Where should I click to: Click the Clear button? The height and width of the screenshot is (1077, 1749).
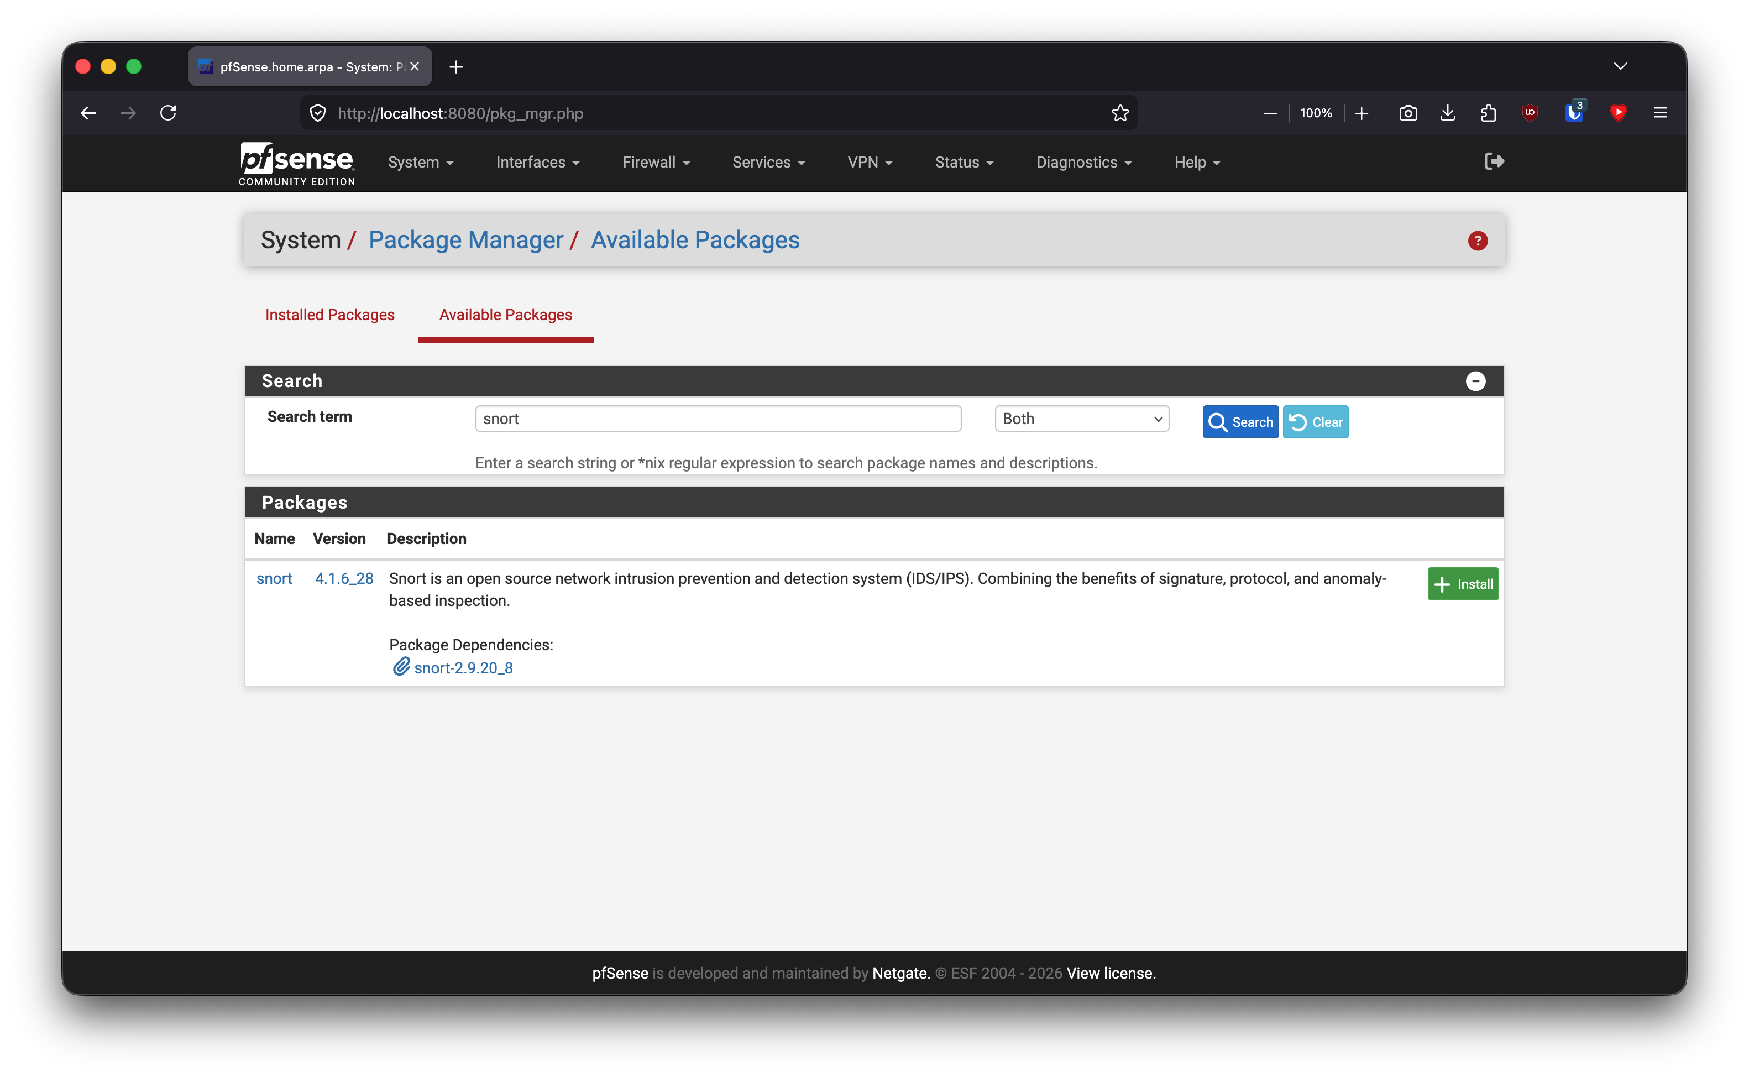1315,422
